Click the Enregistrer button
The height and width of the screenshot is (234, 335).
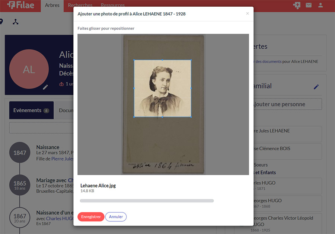point(91,217)
